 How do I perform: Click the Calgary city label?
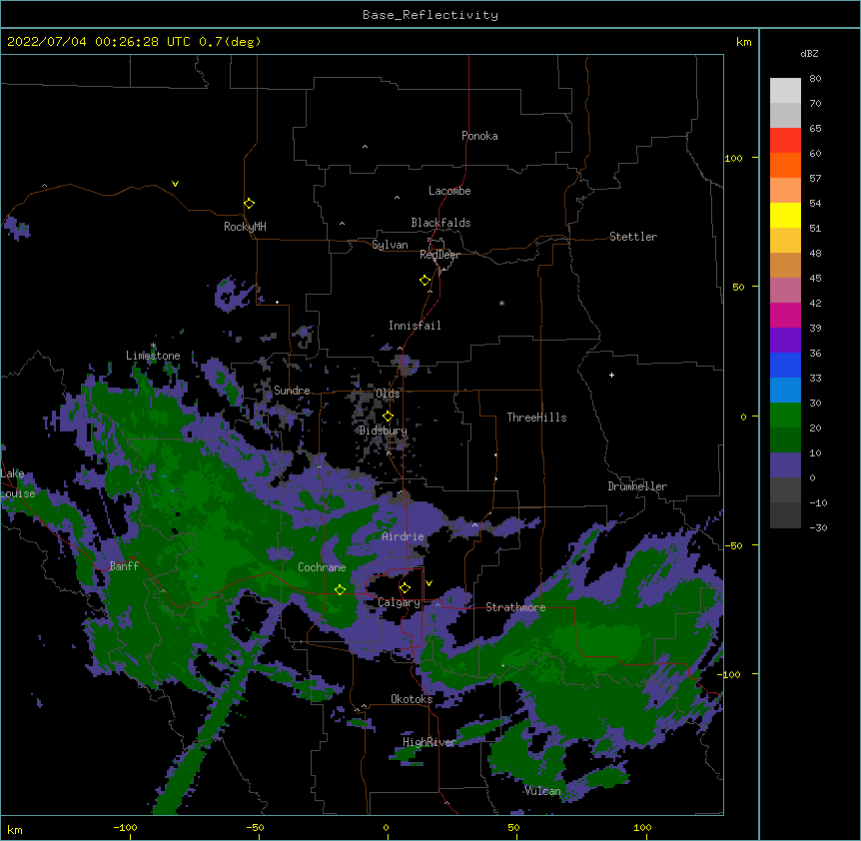(399, 602)
